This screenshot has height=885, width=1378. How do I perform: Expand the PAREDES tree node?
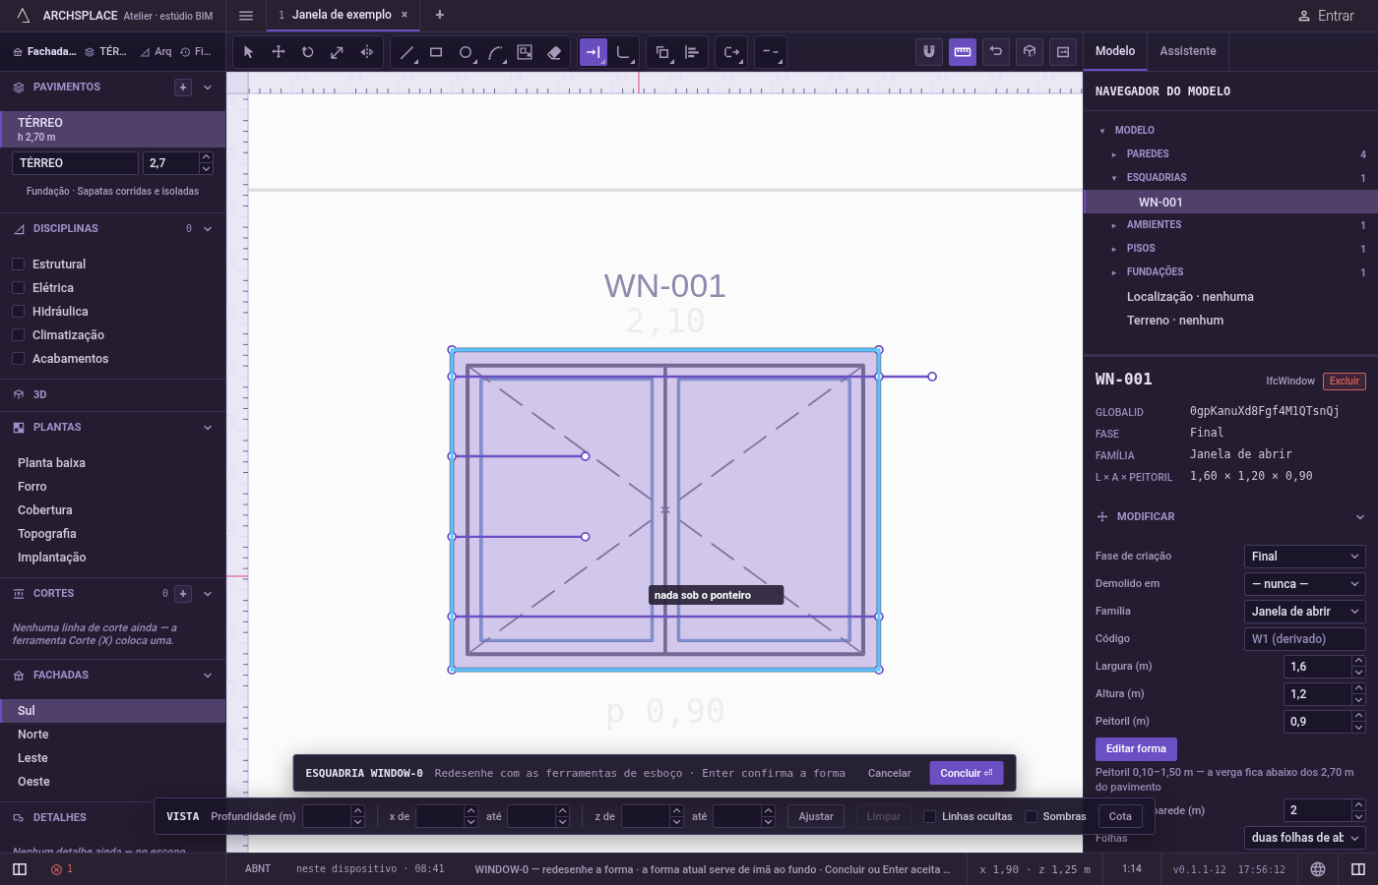pyautogui.click(x=1113, y=154)
